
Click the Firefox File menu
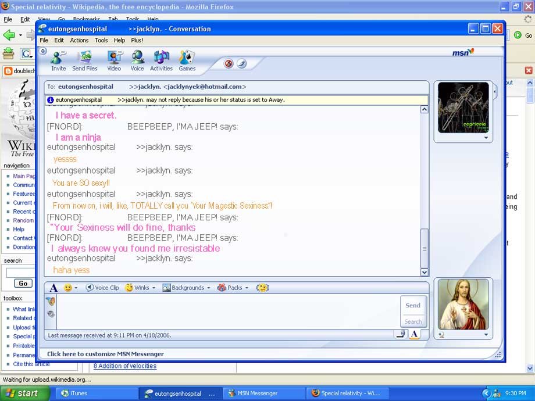click(x=8, y=19)
